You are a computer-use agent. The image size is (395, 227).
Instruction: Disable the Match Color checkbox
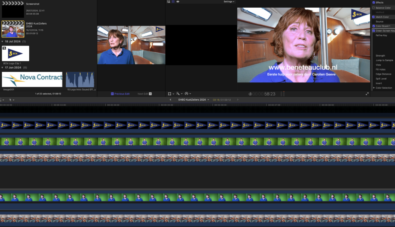click(373, 17)
